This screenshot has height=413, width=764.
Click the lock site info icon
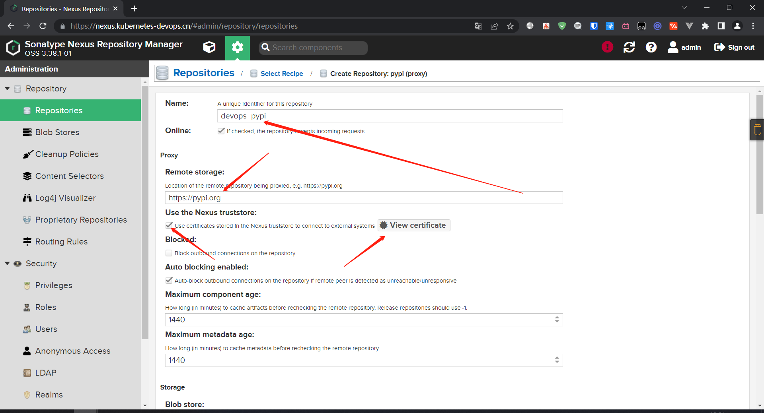click(x=62, y=26)
